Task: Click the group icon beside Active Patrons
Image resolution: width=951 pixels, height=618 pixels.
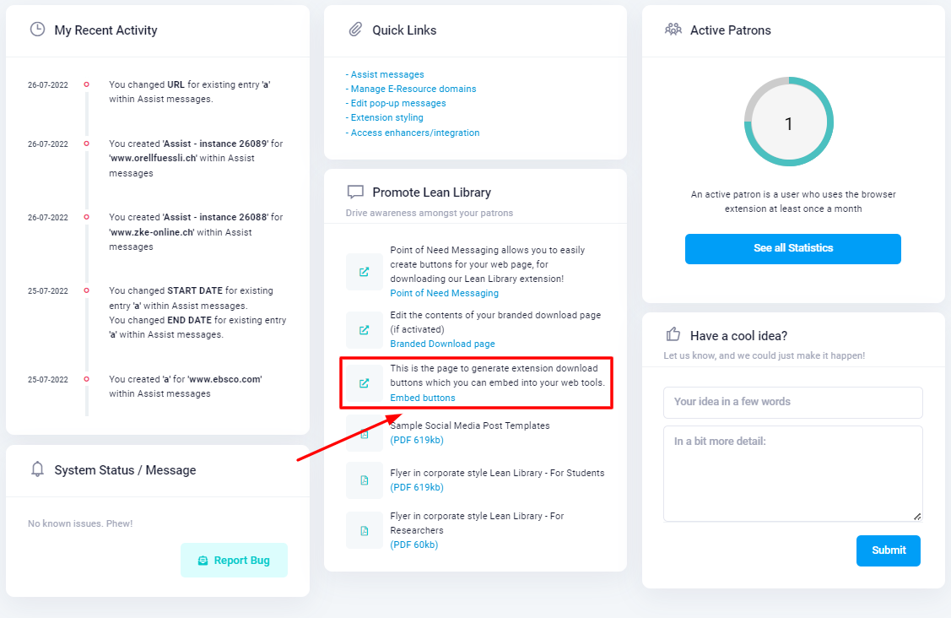Action: tap(673, 28)
